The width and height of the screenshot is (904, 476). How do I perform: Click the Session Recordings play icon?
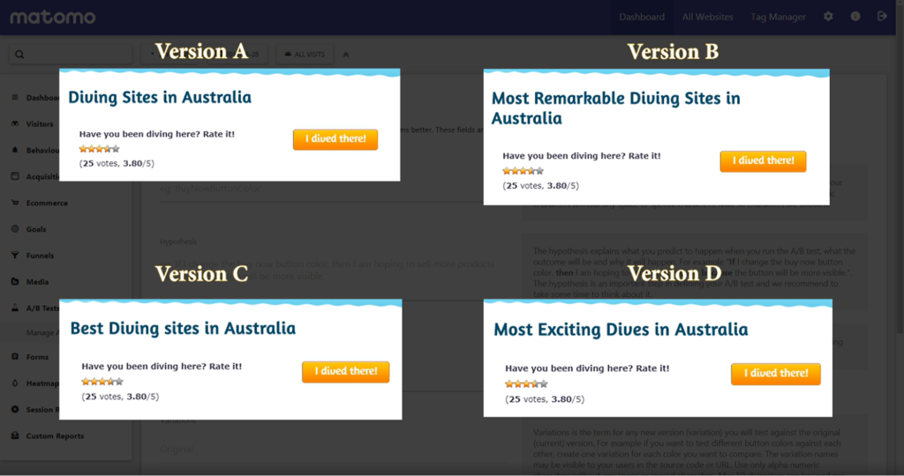tap(15, 409)
